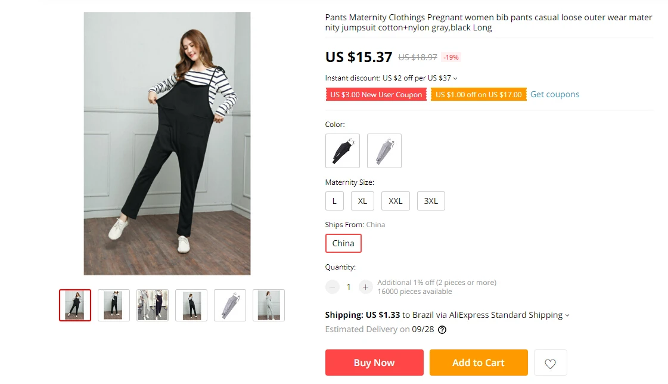The image size is (668, 384).
Task: Open the Get coupons link
Action: (555, 94)
